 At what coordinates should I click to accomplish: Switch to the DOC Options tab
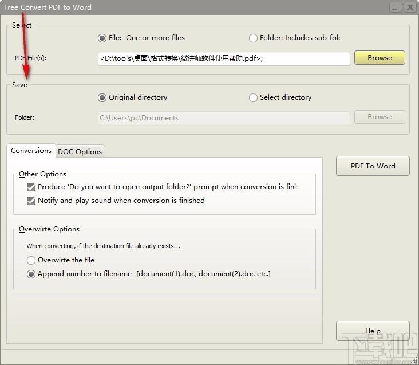pos(80,152)
